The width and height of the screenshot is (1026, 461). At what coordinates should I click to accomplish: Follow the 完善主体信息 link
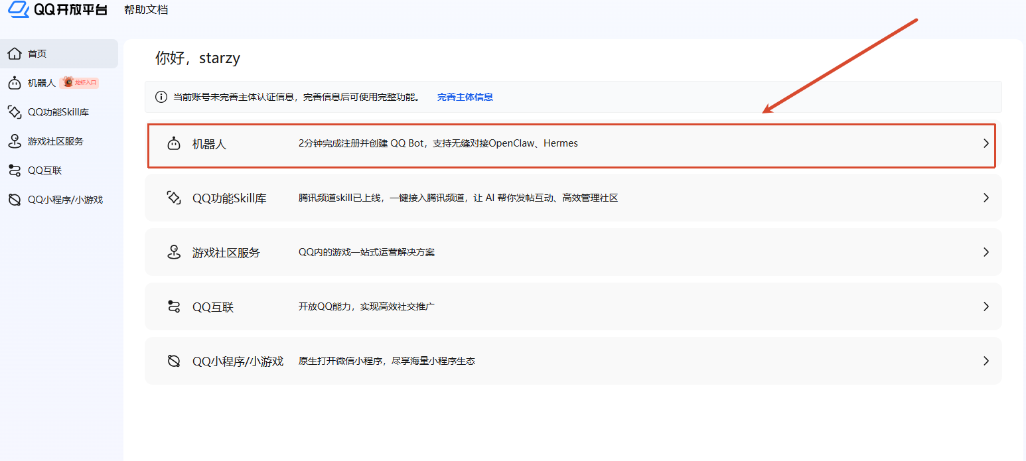click(465, 97)
